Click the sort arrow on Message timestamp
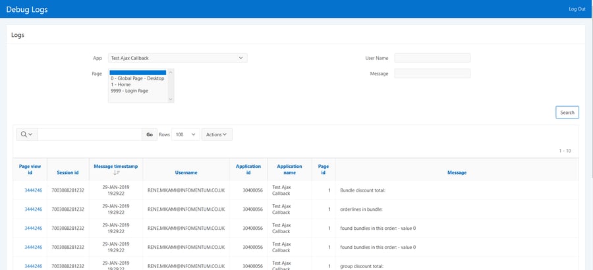The image size is (593, 270). pos(116,173)
